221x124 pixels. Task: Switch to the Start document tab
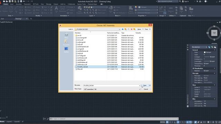click(x=2, y=19)
